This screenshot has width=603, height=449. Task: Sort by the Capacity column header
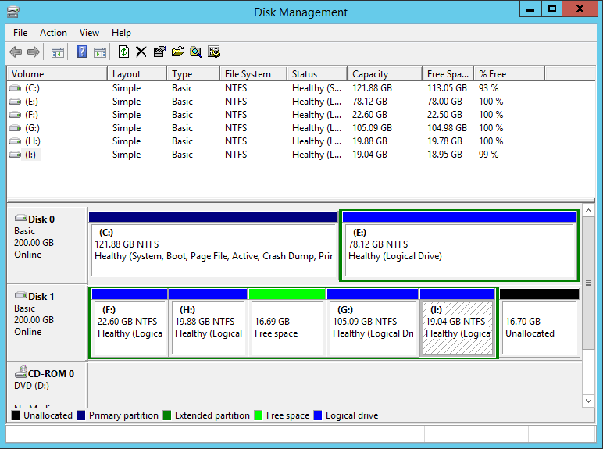(384, 74)
